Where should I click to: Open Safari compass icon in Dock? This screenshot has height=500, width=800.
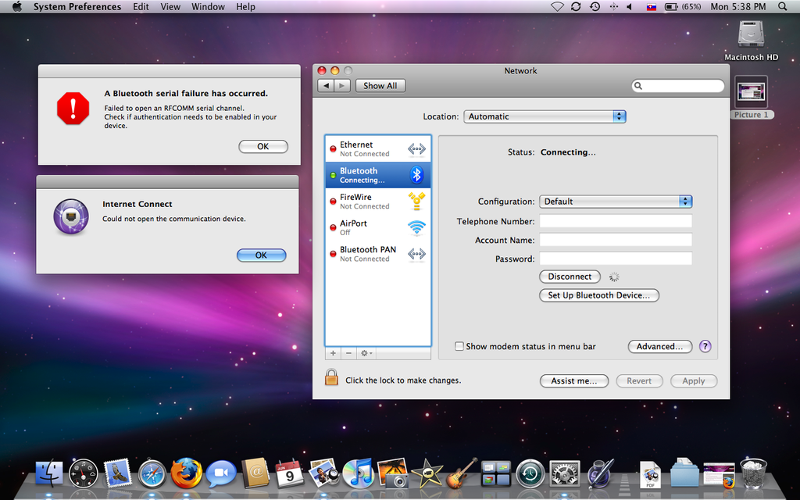(152, 473)
